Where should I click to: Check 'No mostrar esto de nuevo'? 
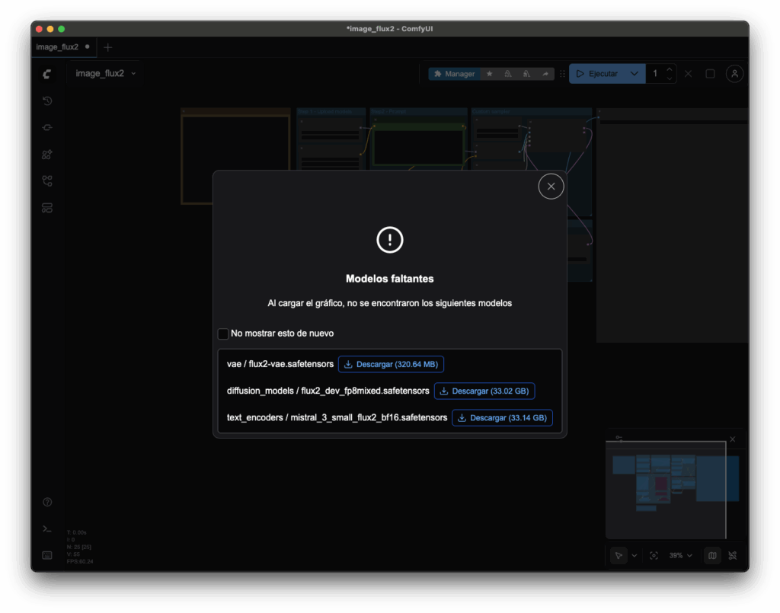(222, 333)
